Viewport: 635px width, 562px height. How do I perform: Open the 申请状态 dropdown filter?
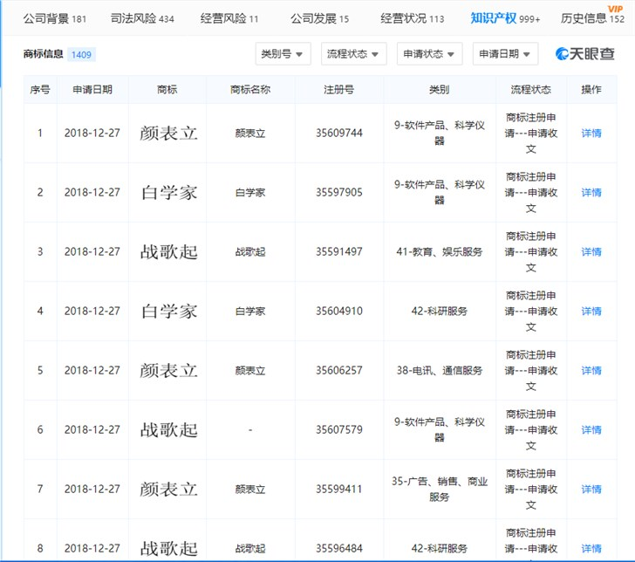coord(428,54)
